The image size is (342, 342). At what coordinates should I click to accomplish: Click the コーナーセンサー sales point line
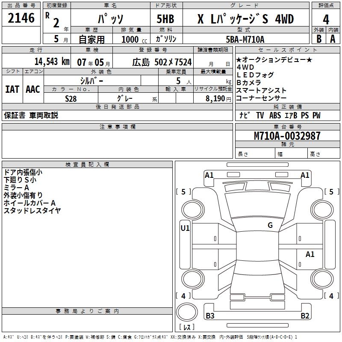point(261,98)
